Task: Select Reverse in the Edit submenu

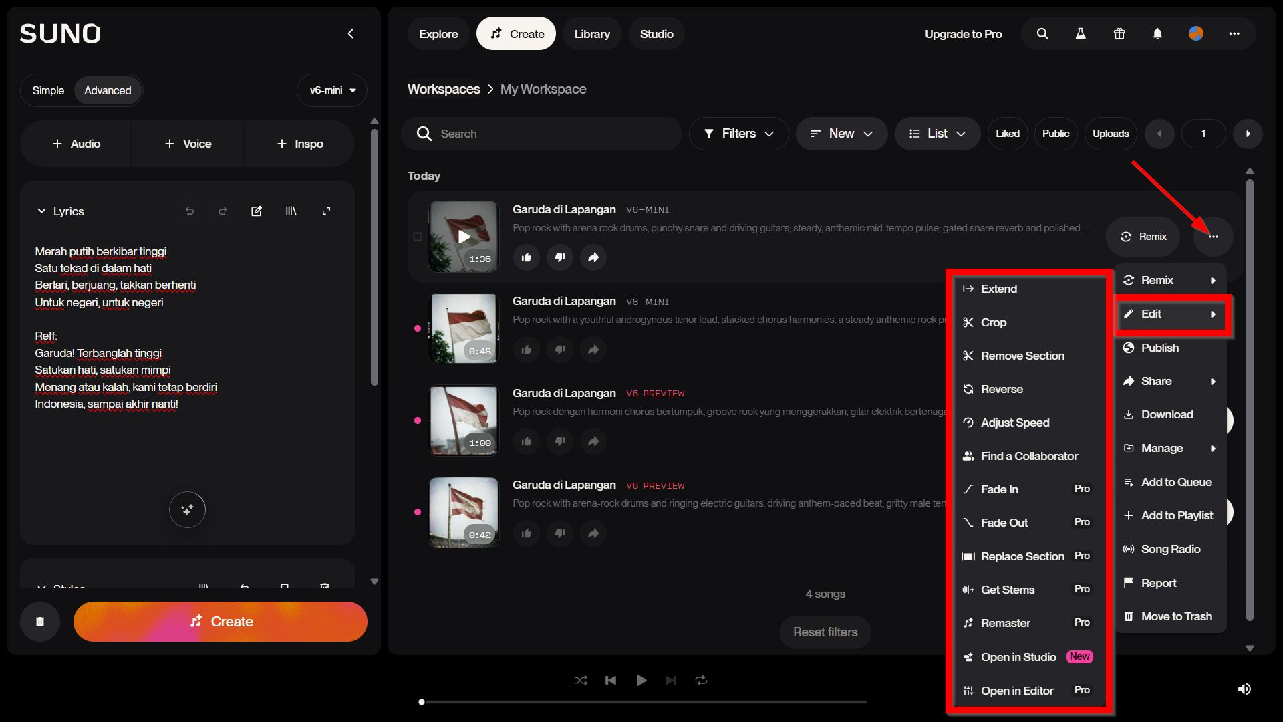Action: click(1028, 389)
